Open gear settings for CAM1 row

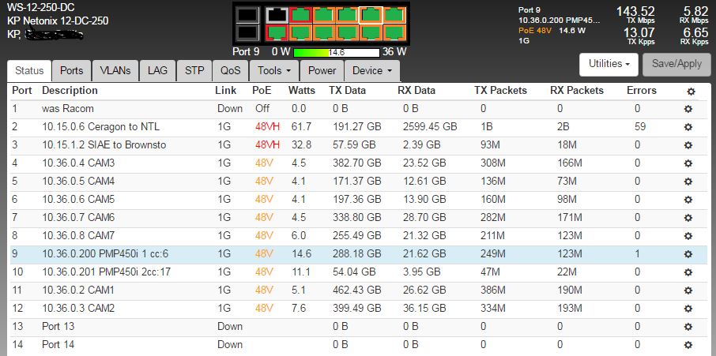coord(688,290)
